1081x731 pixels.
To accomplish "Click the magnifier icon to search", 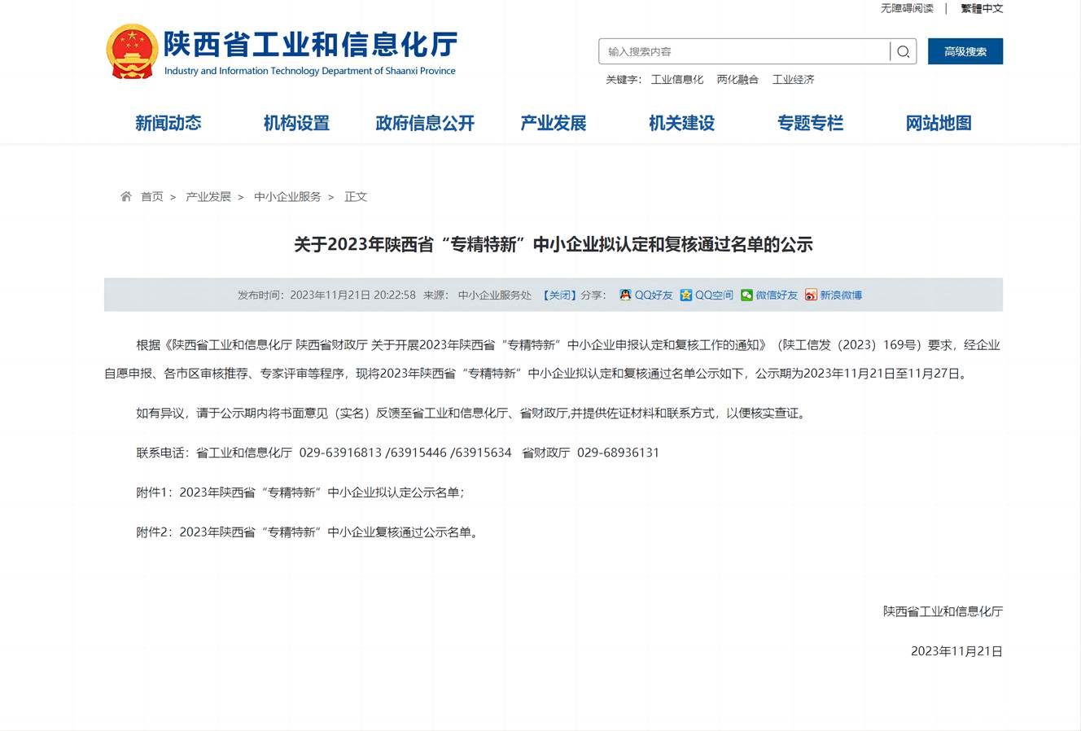I will point(903,50).
